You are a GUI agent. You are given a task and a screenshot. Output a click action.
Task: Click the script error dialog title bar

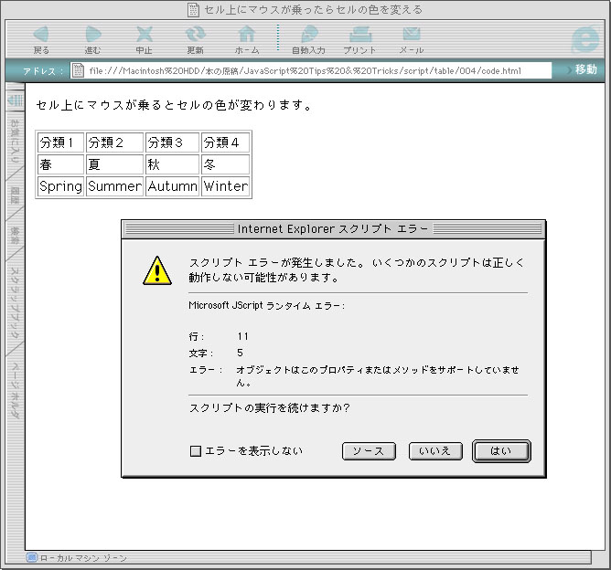(333, 228)
